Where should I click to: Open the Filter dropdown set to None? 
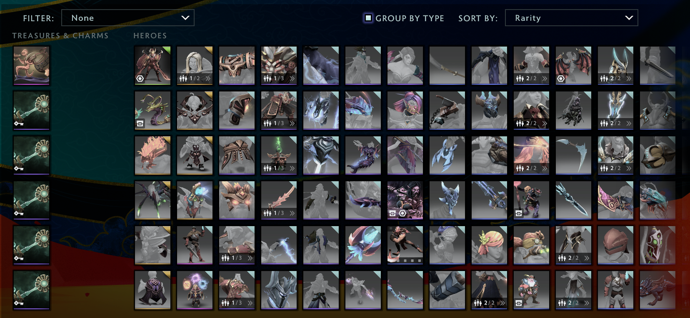[x=128, y=18]
